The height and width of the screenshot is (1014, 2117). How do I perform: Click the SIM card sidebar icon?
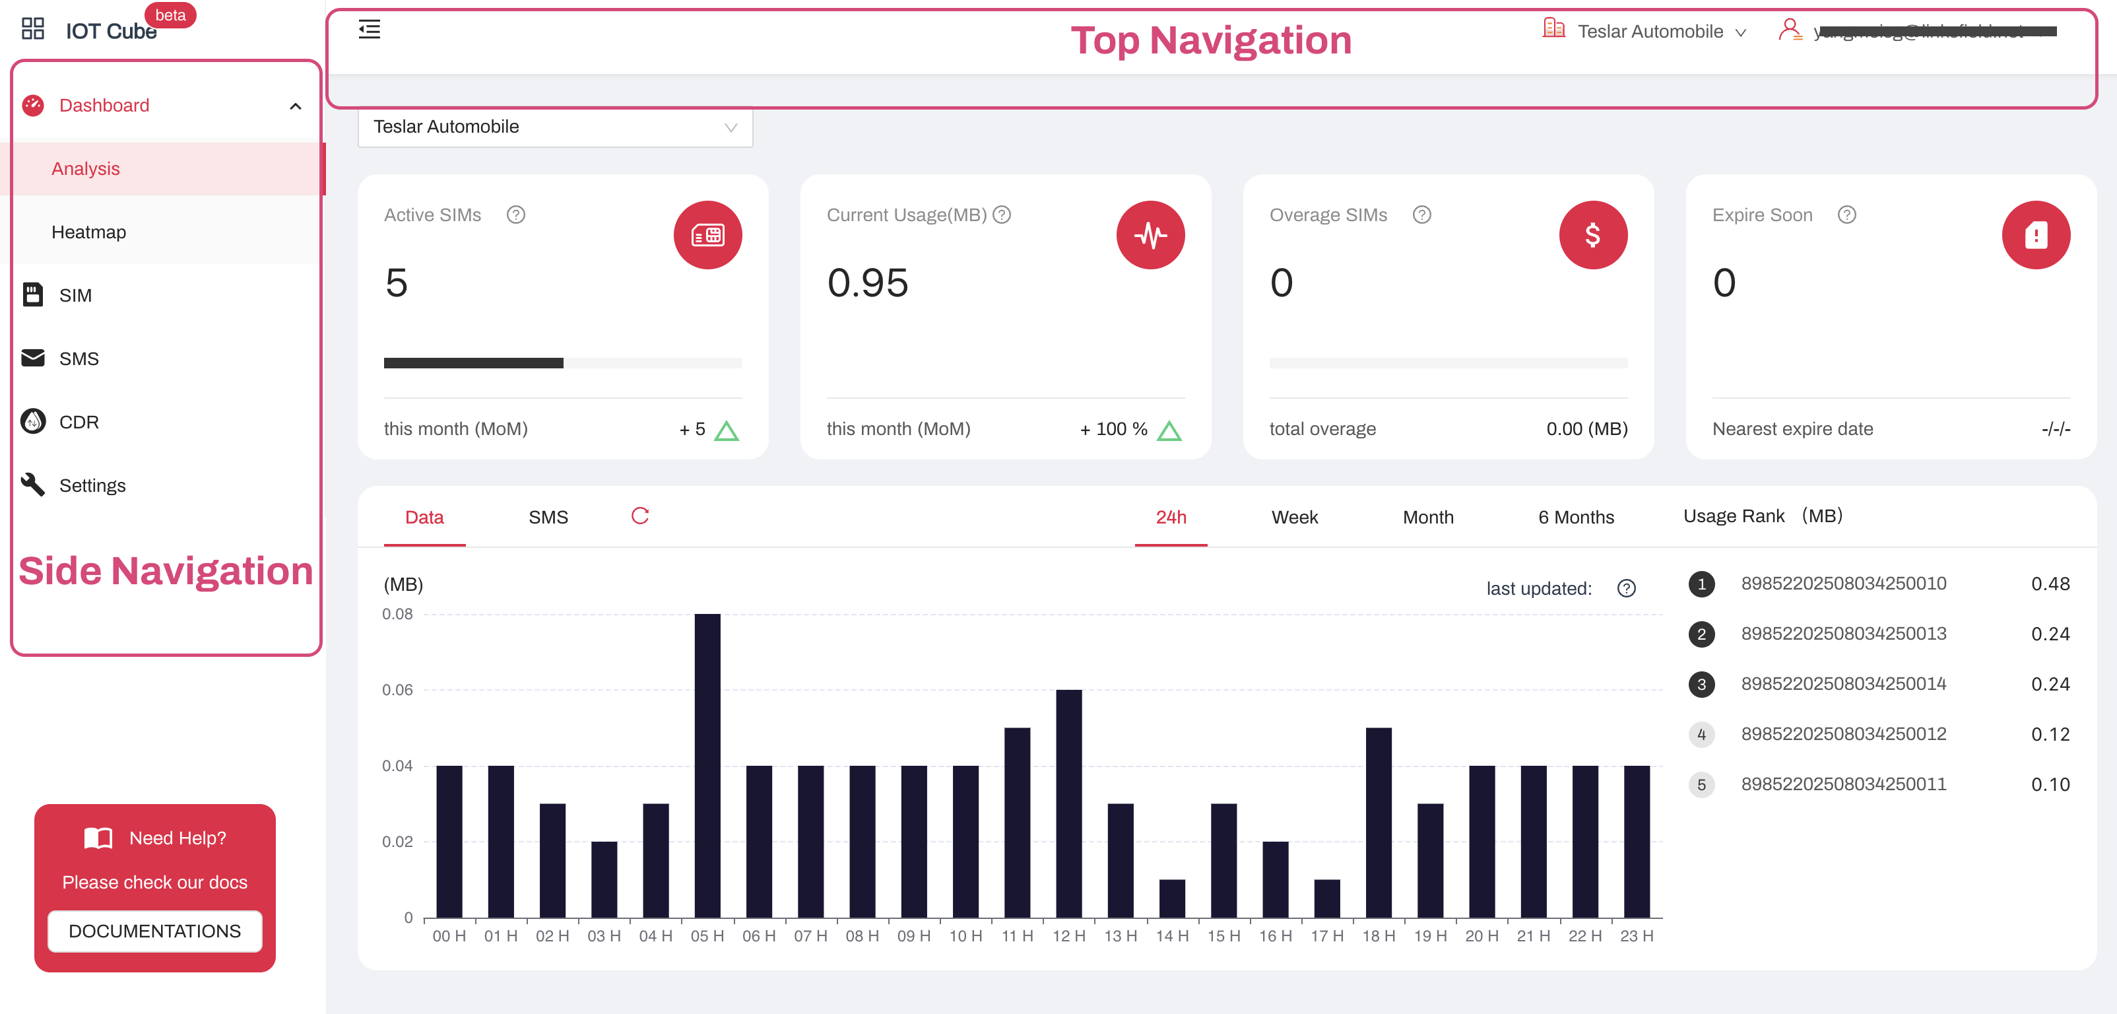(33, 294)
